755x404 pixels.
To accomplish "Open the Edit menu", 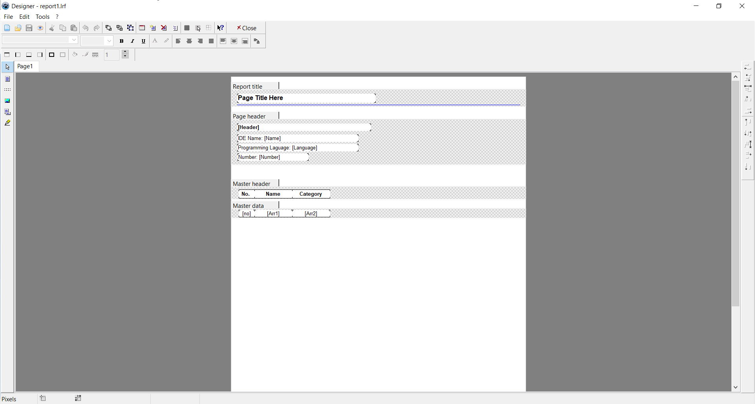I will [24, 17].
